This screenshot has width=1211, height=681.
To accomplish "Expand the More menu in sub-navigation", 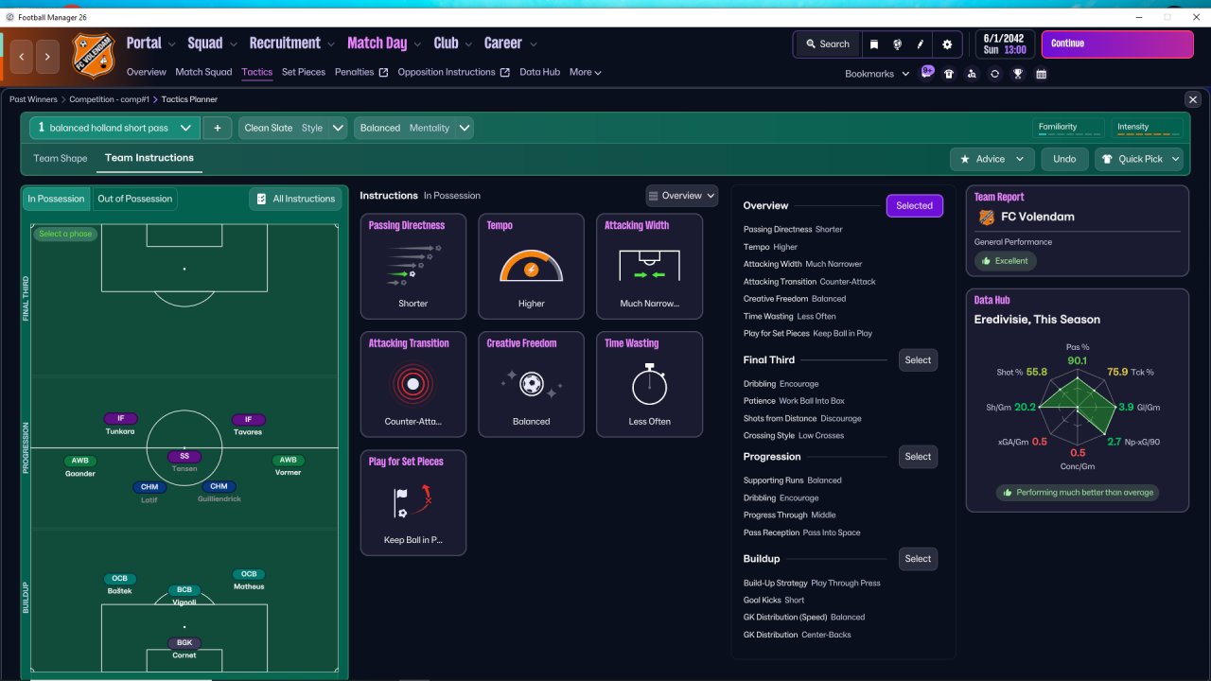I will [x=586, y=72].
